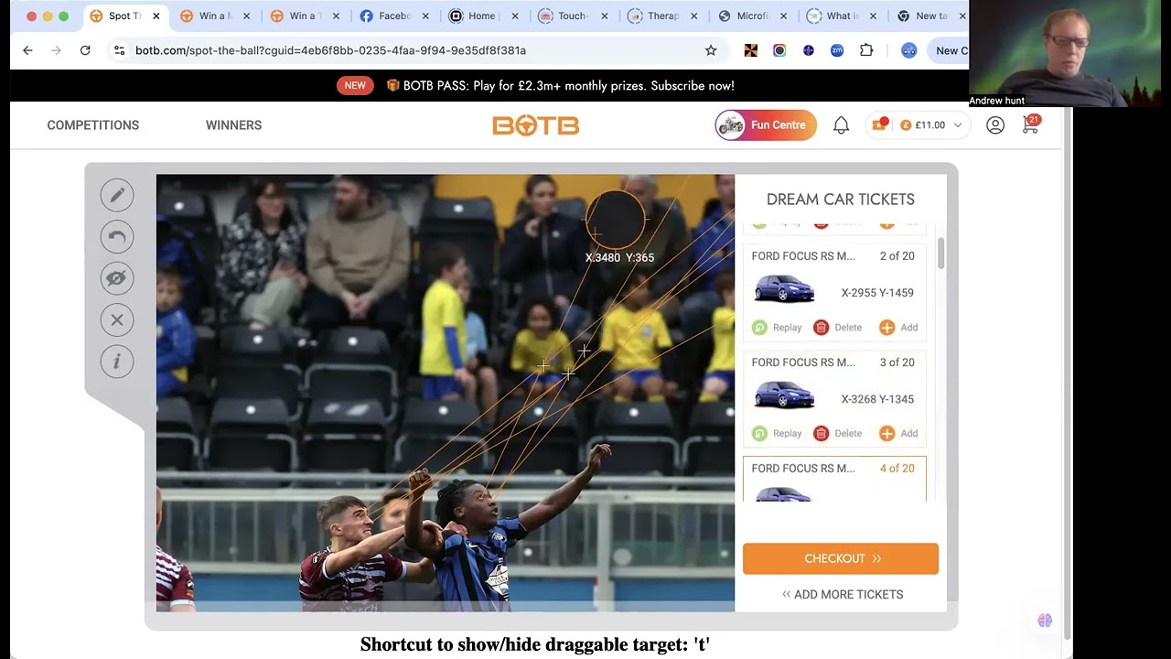
Task: Open the WINNERS menu
Action: 233,125
